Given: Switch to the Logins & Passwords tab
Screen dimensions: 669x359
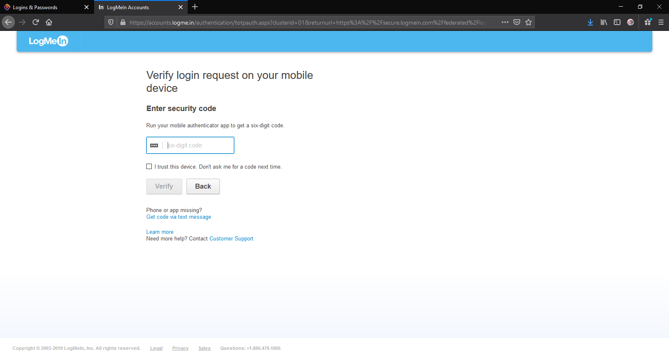Looking at the screenshot, I should click(46, 7).
